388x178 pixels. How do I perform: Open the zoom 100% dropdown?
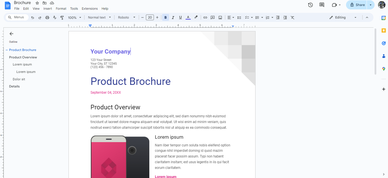click(75, 17)
